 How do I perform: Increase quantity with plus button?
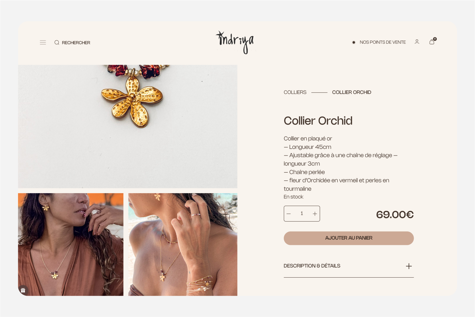[x=315, y=214]
